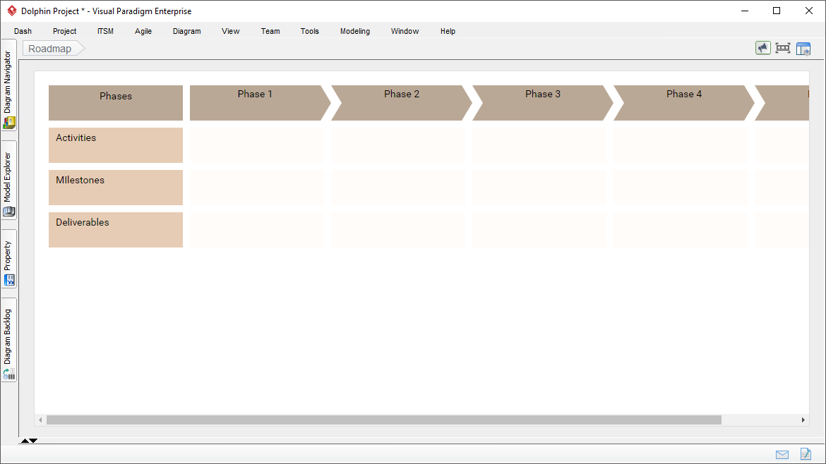
Task: Open the Tools menu
Action: point(310,31)
